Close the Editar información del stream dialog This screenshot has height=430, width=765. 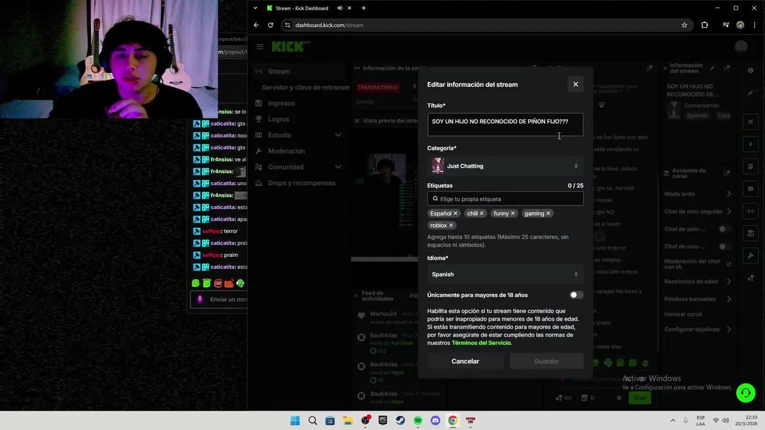pyautogui.click(x=576, y=84)
